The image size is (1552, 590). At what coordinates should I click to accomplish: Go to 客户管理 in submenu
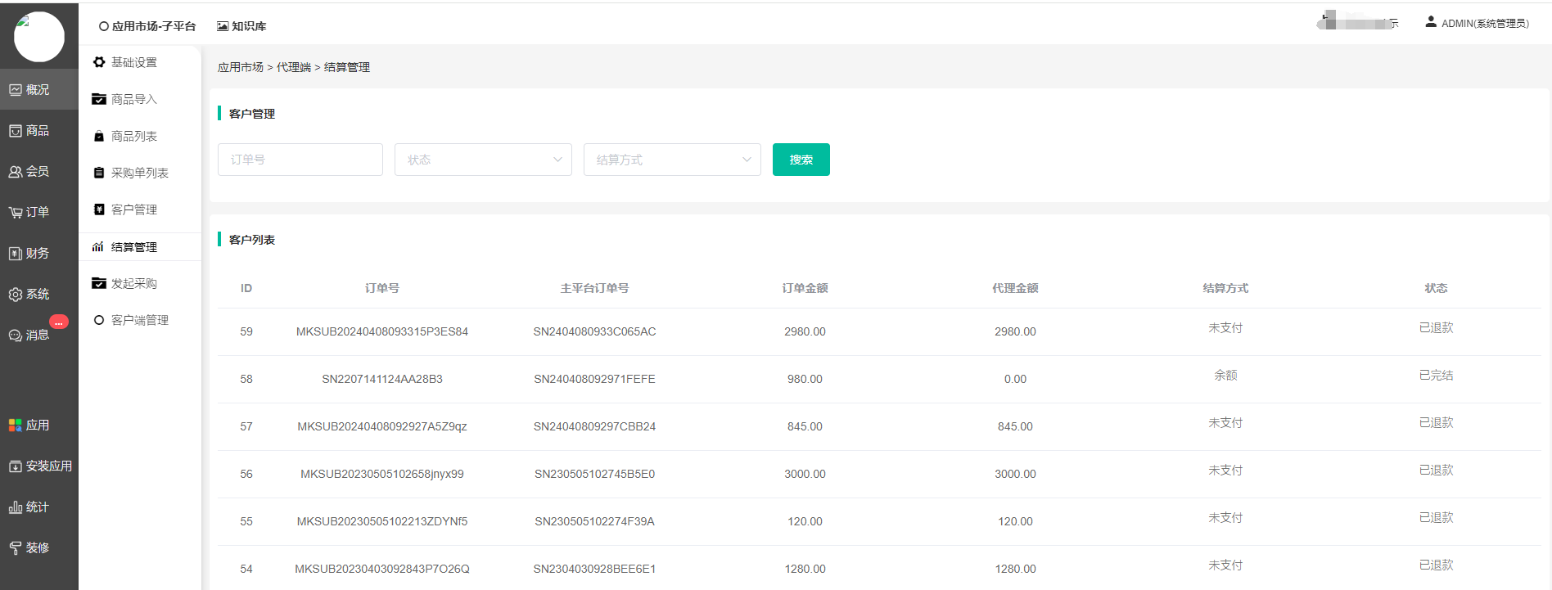click(x=134, y=209)
